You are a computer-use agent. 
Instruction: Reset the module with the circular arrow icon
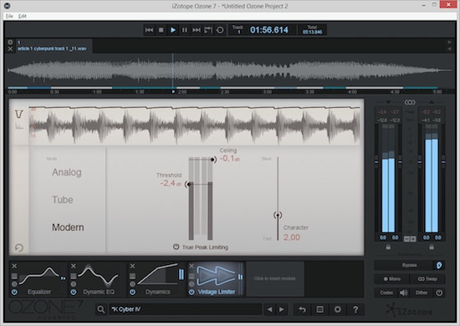[18, 247]
